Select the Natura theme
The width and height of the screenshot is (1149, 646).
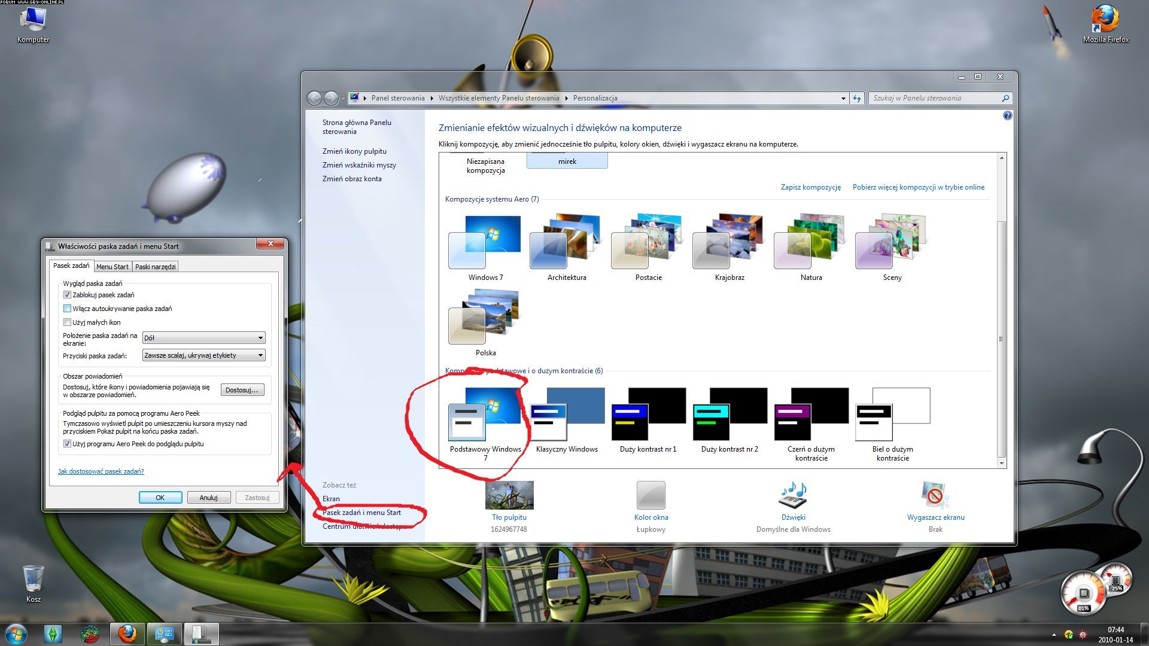click(x=811, y=248)
